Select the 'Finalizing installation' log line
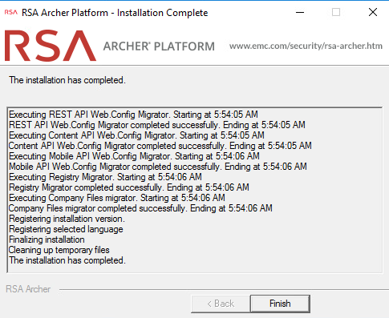Screen dimensions: 389x318 [x=47, y=240]
